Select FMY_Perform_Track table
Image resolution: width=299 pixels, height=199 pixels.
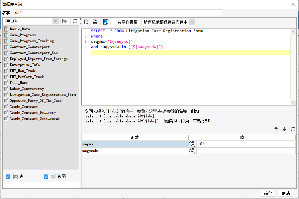pyautogui.click(x=27, y=77)
